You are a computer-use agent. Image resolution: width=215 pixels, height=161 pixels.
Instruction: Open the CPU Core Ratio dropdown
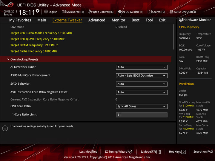(142, 106)
